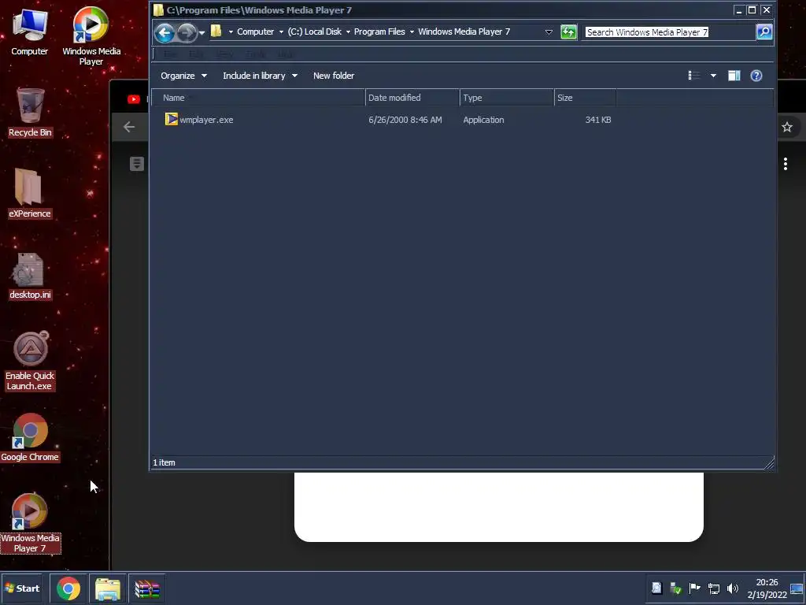This screenshot has height=605, width=806.
Task: Click the 6/26/2000 8:46 AM date cell
Action: click(405, 120)
